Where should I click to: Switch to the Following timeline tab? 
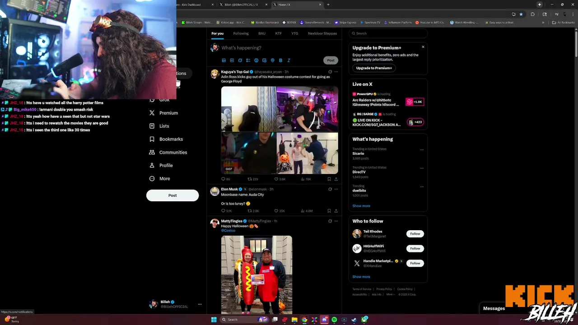[x=241, y=33]
